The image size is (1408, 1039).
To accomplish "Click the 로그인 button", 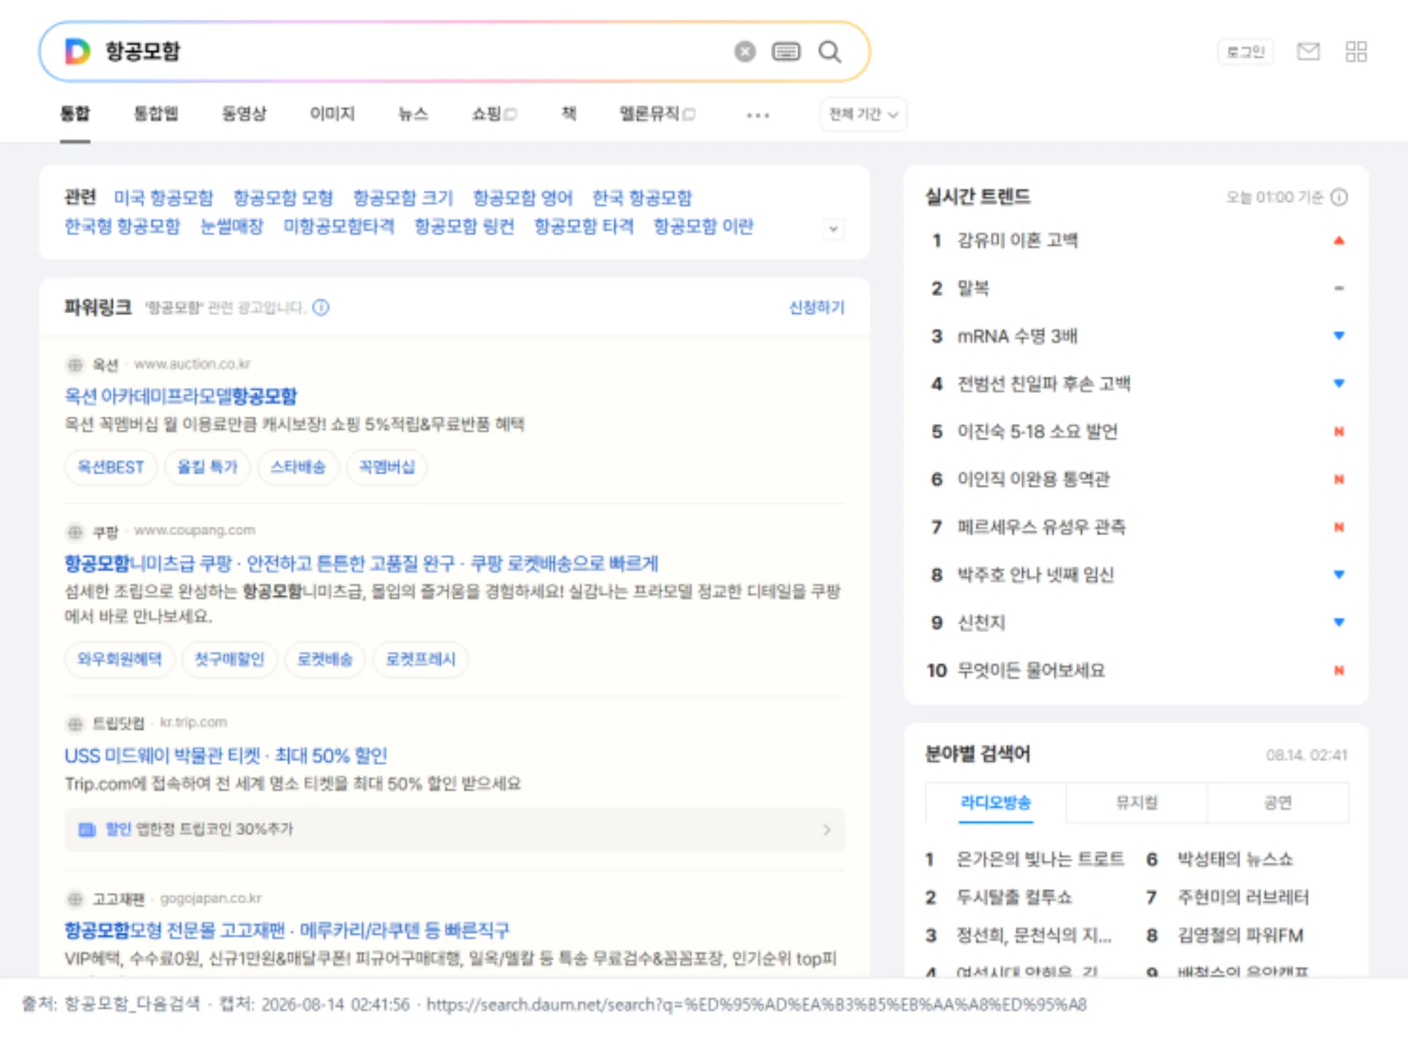I will pos(1246,52).
